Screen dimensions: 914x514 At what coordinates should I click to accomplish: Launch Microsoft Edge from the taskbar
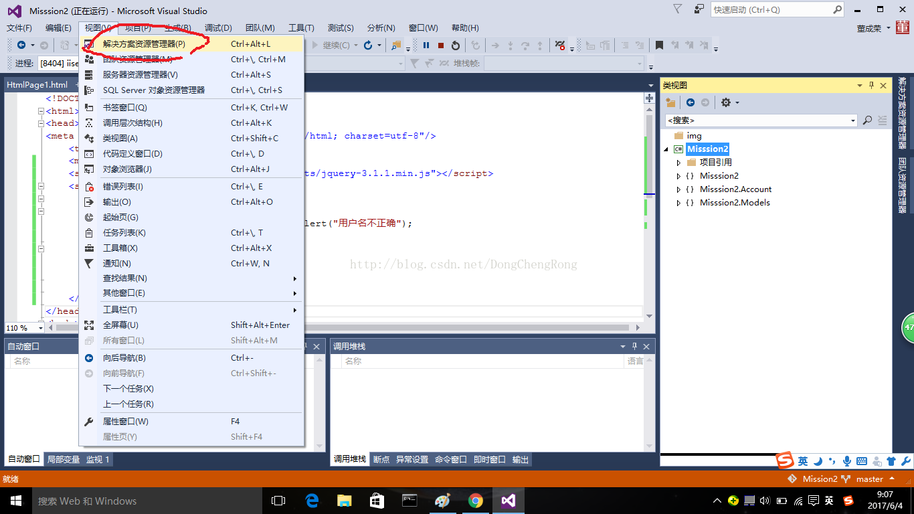[311, 501]
